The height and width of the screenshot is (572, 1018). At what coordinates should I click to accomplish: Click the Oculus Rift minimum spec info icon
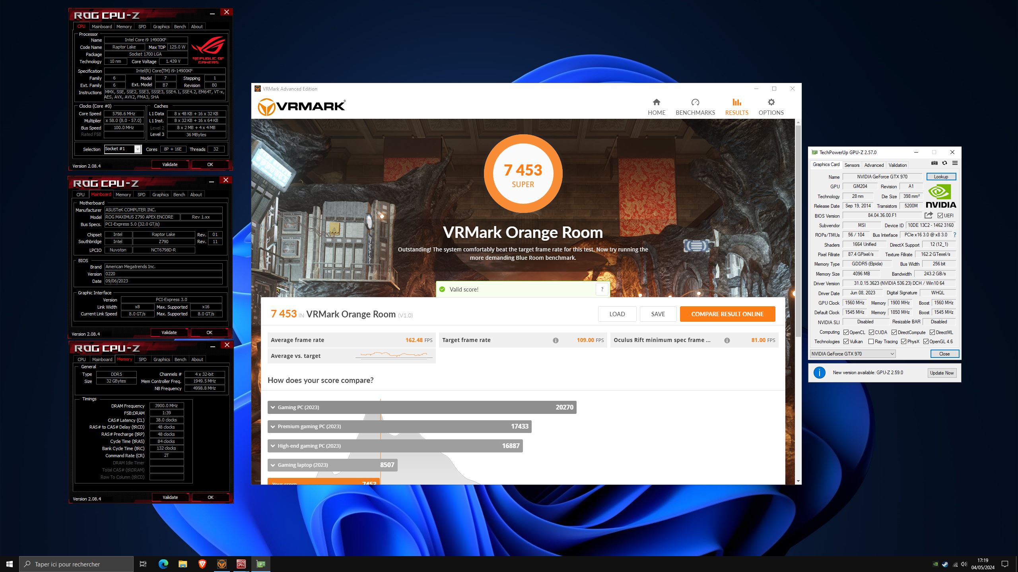(727, 340)
